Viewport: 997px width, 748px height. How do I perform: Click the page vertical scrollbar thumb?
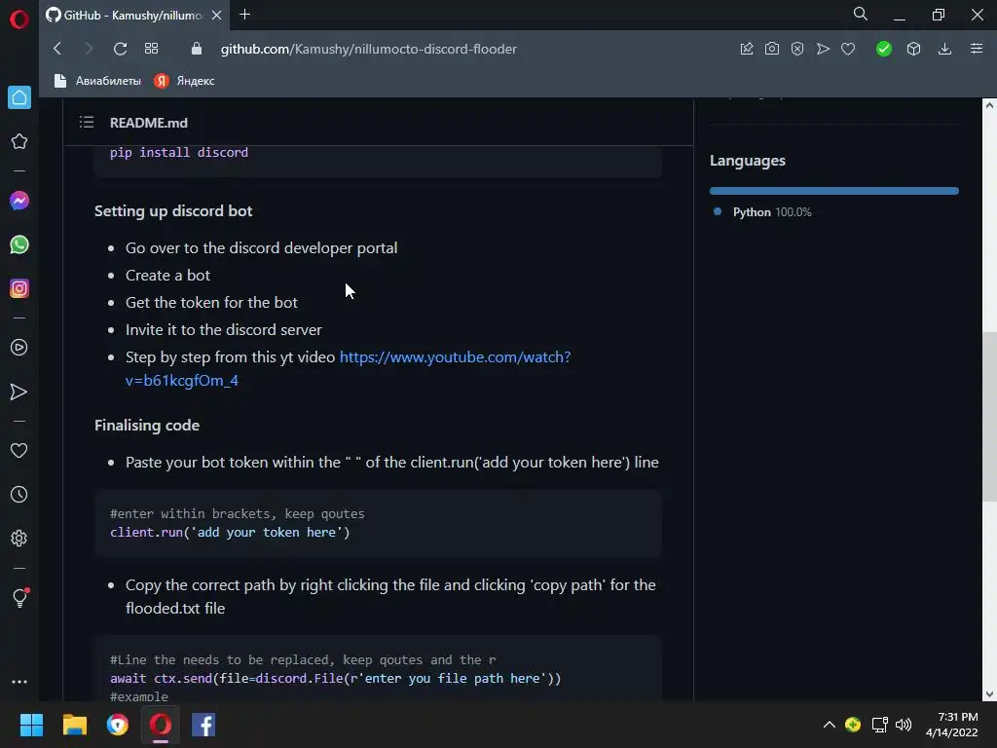[989, 417]
